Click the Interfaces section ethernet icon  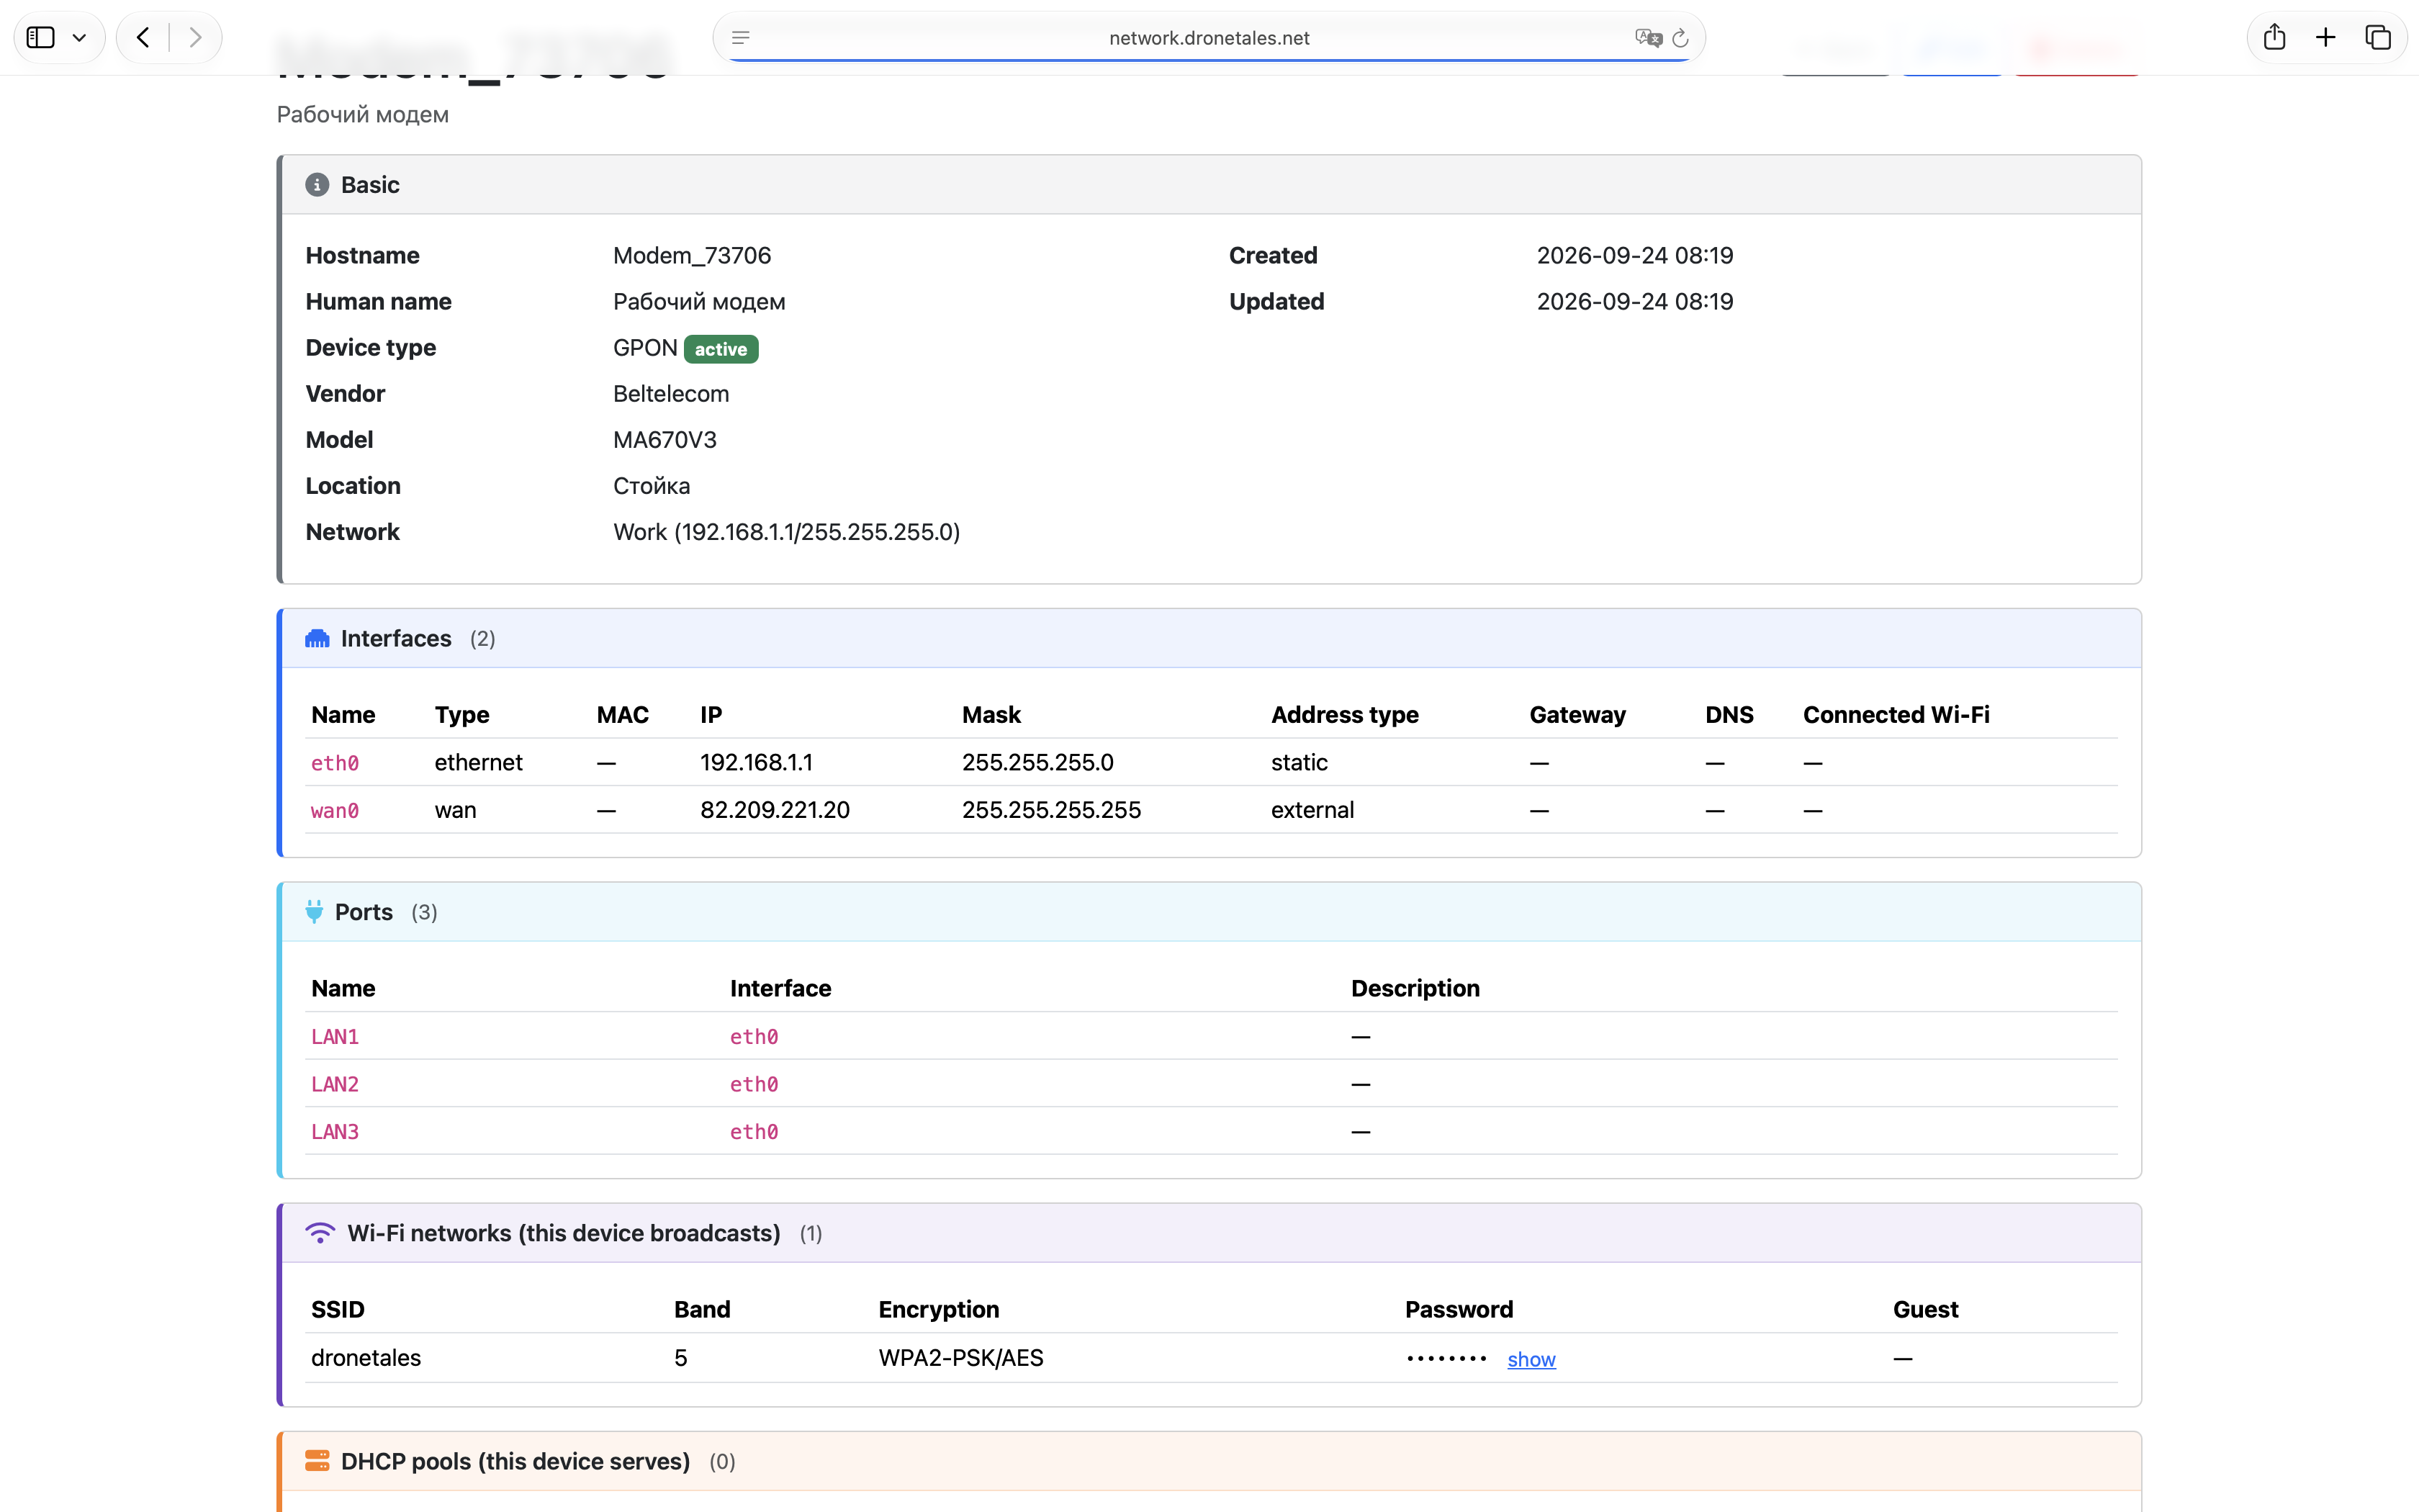(x=317, y=638)
